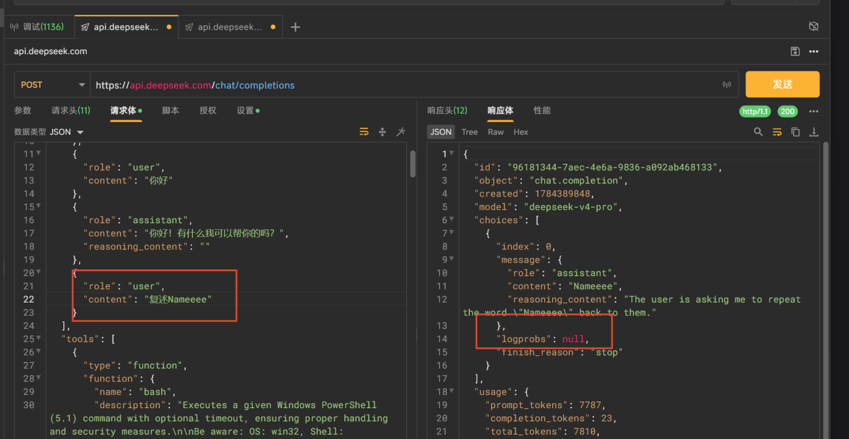Screen dimensions: 849x439
Task: Collapse the "tools" array at line 25
Action: click(x=38, y=339)
